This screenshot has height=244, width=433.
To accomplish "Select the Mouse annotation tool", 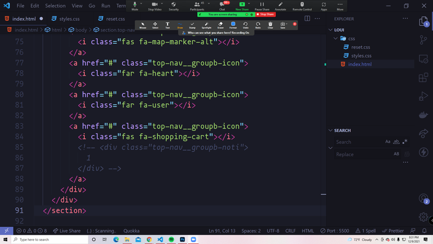I will click(142, 25).
